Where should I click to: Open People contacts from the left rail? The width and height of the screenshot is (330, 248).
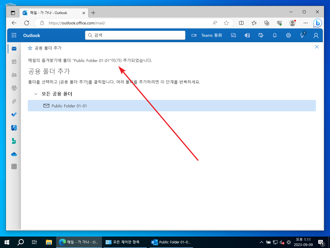coord(14,75)
